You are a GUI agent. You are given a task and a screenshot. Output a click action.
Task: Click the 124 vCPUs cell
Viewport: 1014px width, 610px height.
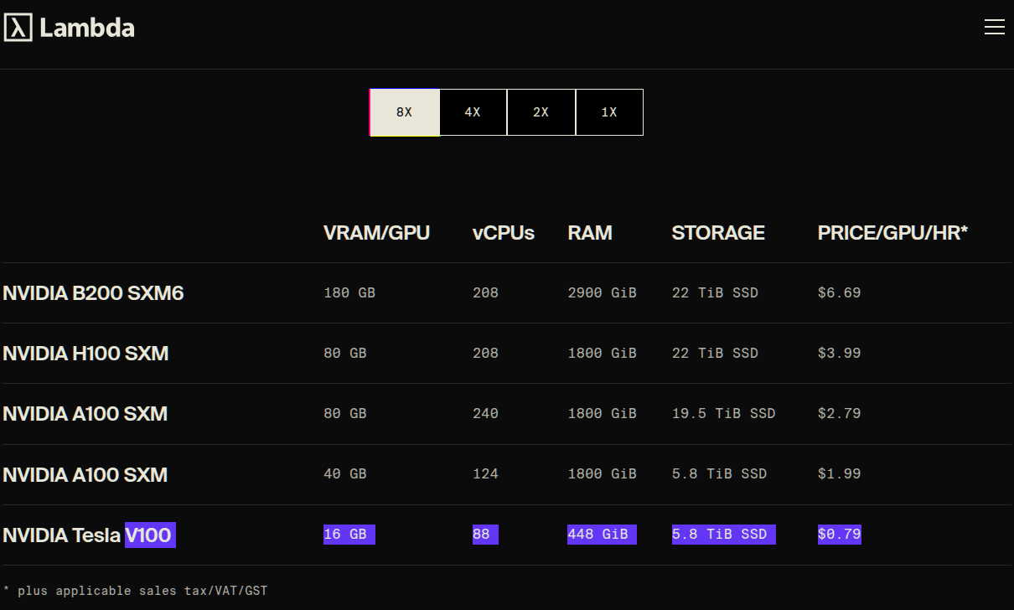click(x=485, y=473)
